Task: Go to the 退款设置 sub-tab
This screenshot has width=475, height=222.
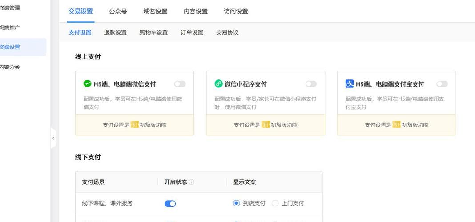Action: click(x=115, y=32)
